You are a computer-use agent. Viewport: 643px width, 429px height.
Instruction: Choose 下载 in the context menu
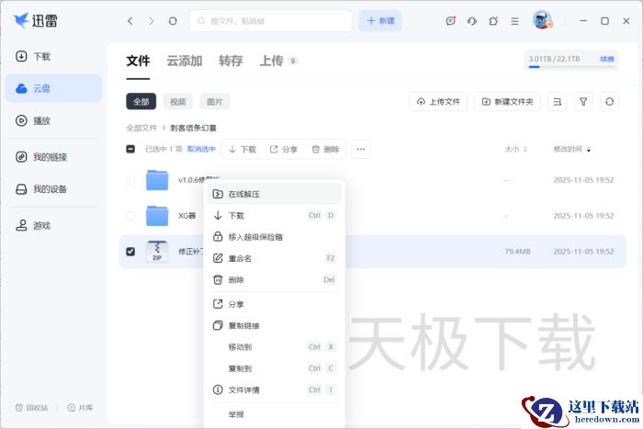pyautogui.click(x=275, y=215)
